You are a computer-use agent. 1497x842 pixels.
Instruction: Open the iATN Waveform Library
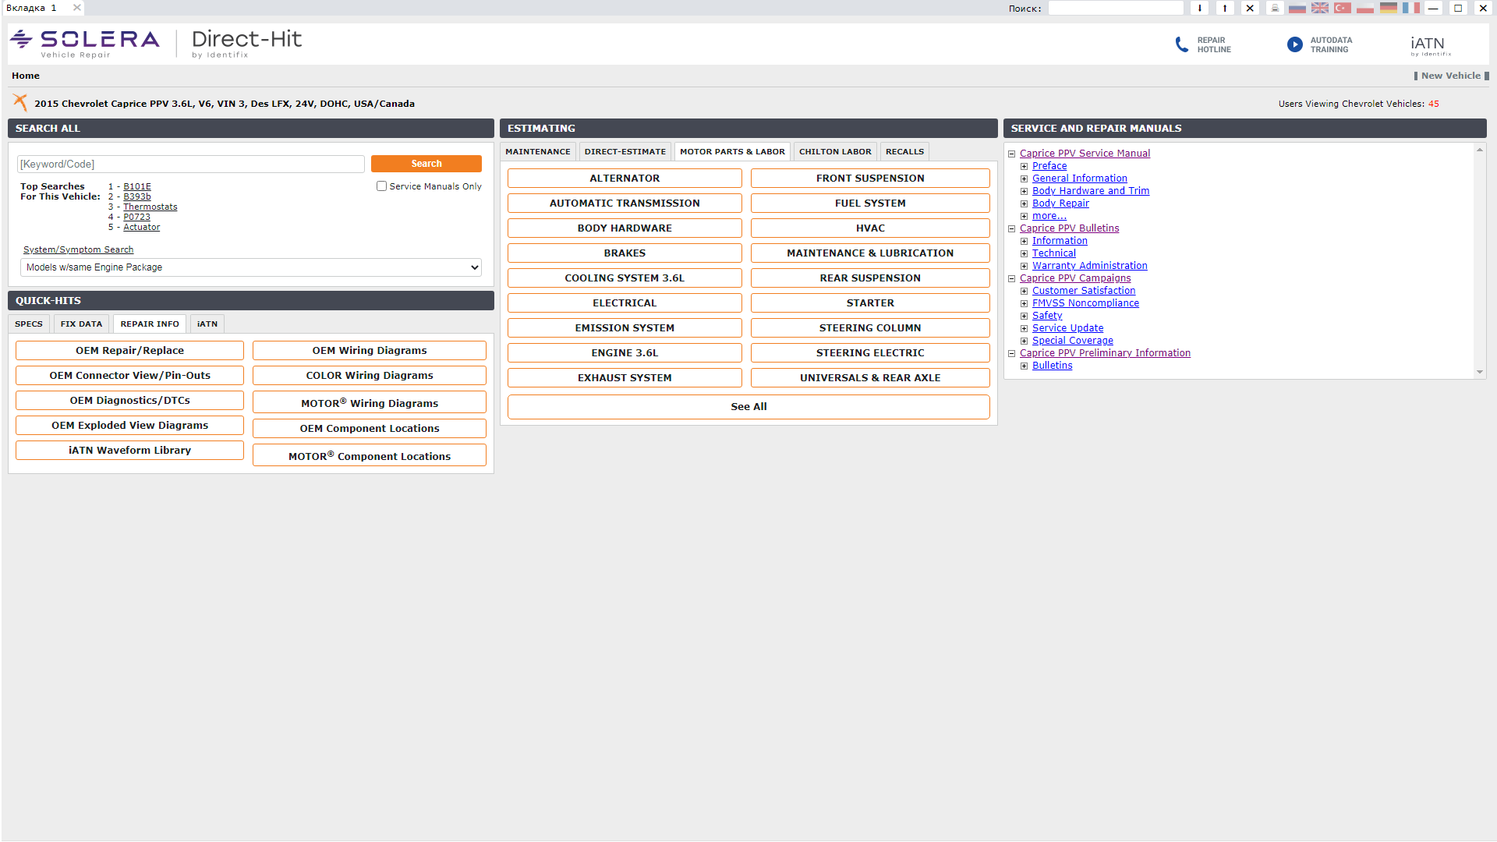pyautogui.click(x=129, y=451)
